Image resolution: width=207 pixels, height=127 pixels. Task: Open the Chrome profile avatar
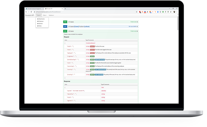click(x=174, y=12)
